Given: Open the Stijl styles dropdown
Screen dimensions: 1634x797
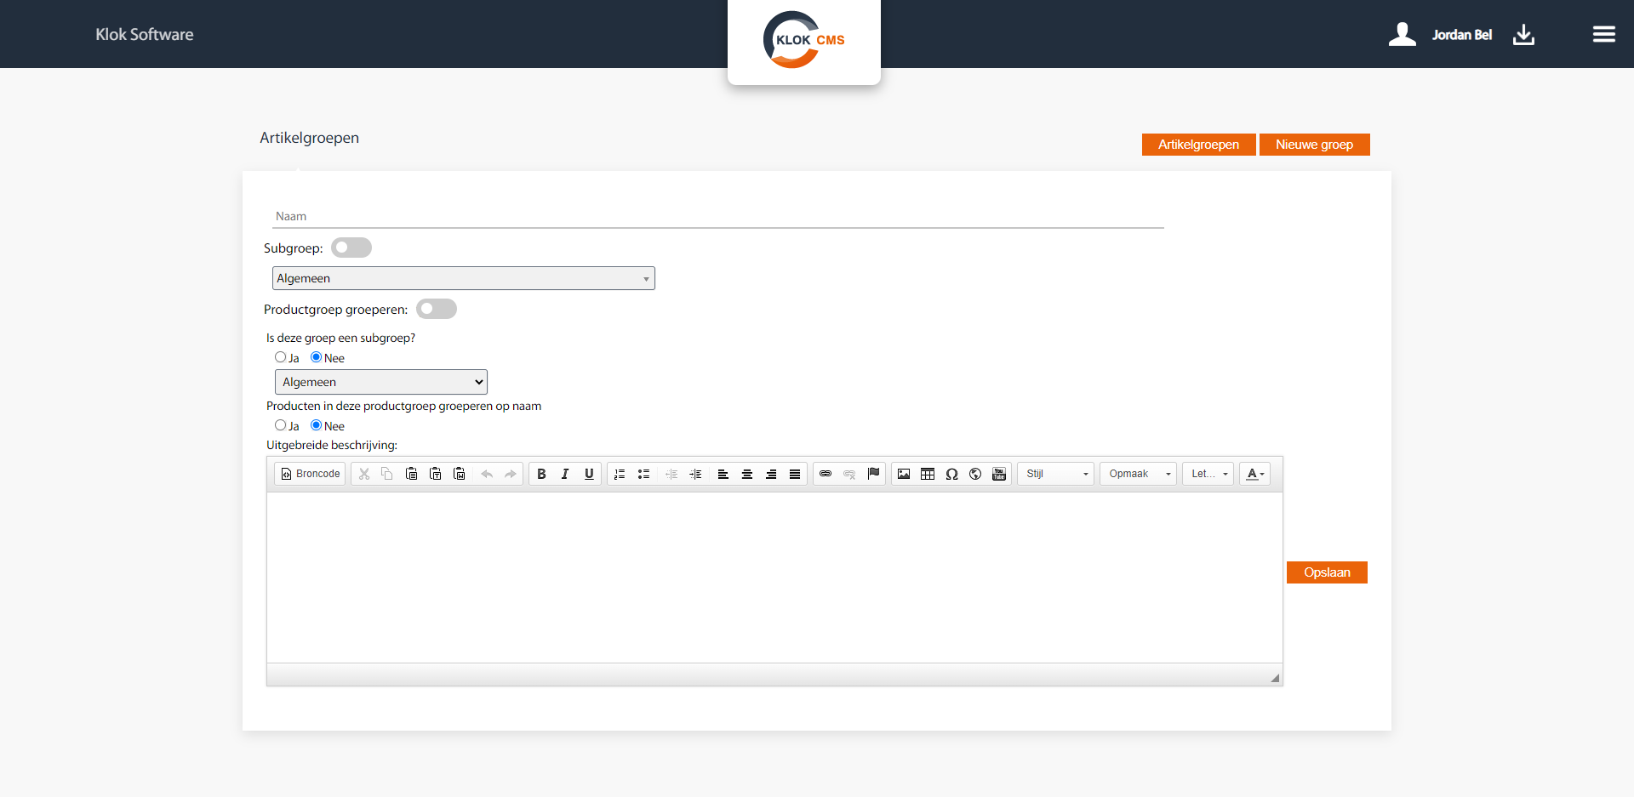Looking at the screenshot, I should tap(1056, 474).
